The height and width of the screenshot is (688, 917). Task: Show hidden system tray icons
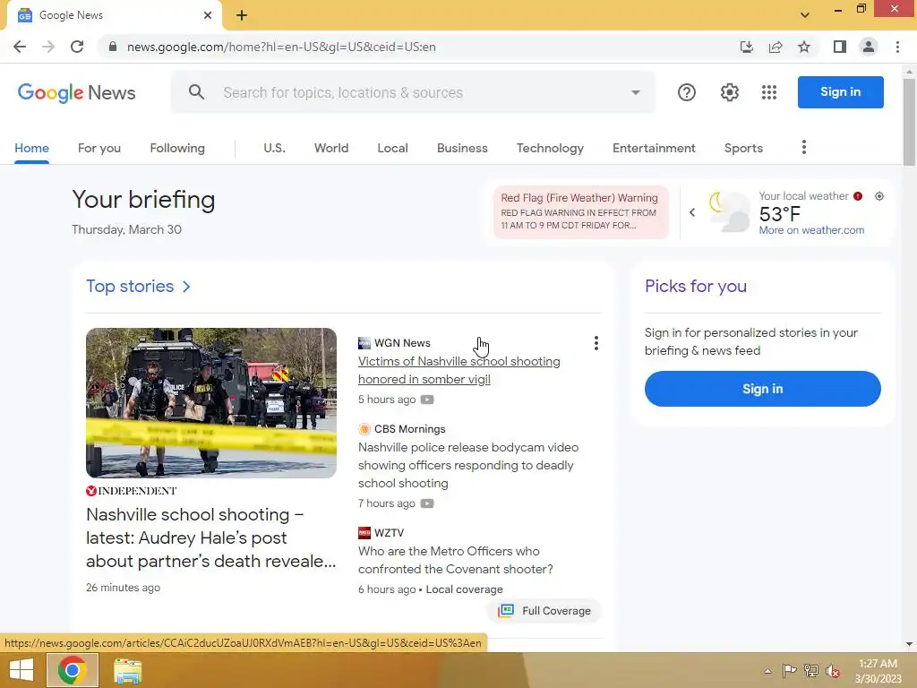click(767, 671)
